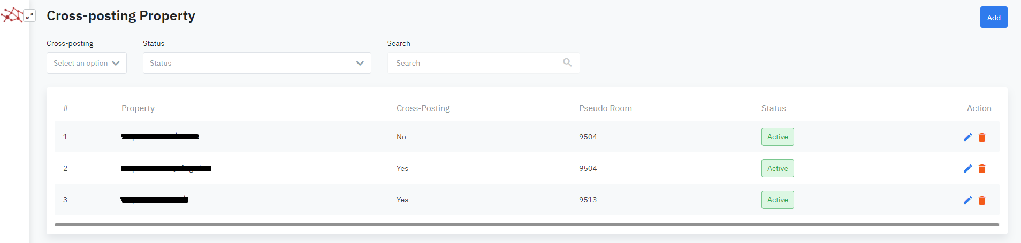The image size is (1021, 243).
Task: Click the Property column header
Action: pos(138,108)
